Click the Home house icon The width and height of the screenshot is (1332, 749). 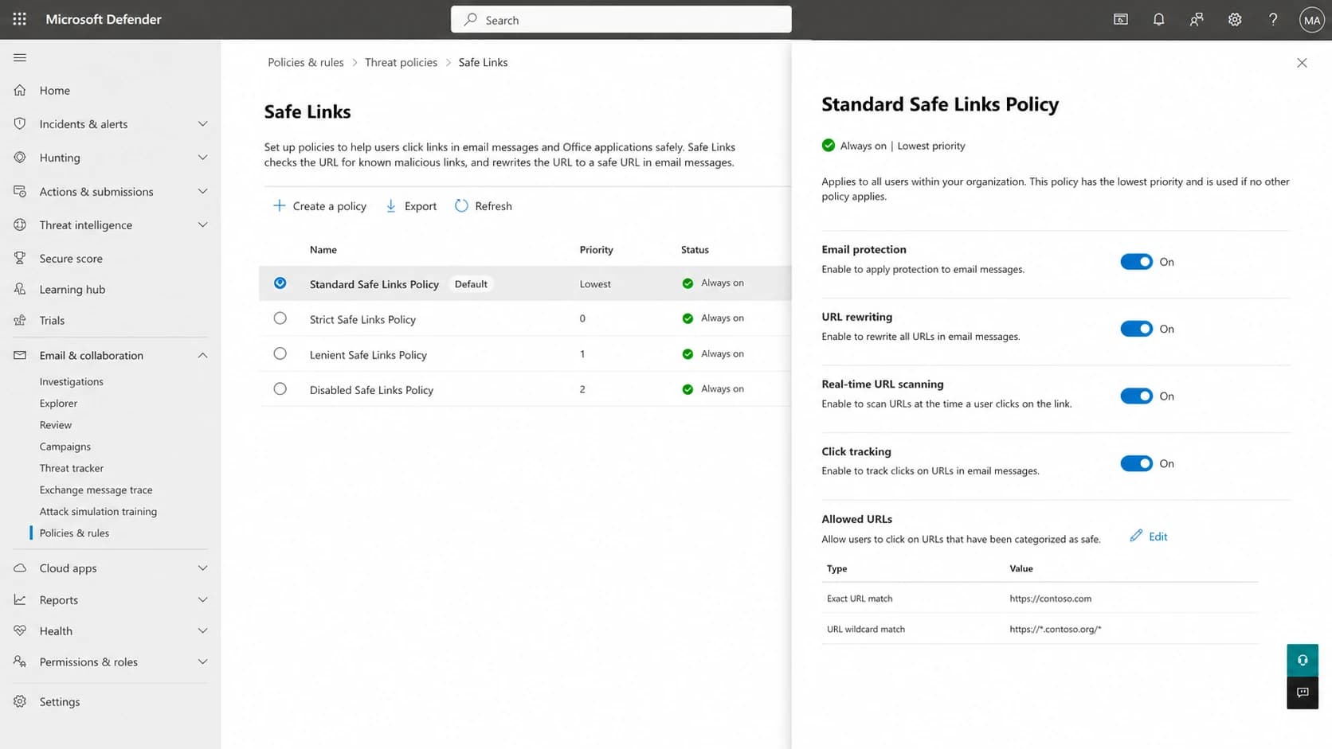tap(20, 90)
